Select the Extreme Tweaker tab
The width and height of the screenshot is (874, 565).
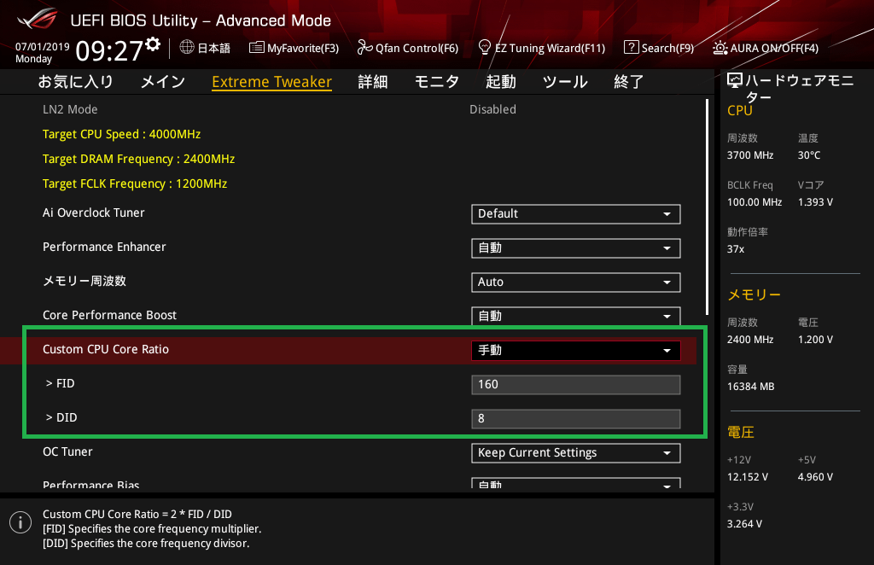pyautogui.click(x=272, y=82)
